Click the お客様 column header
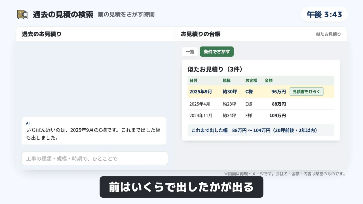 (251, 80)
